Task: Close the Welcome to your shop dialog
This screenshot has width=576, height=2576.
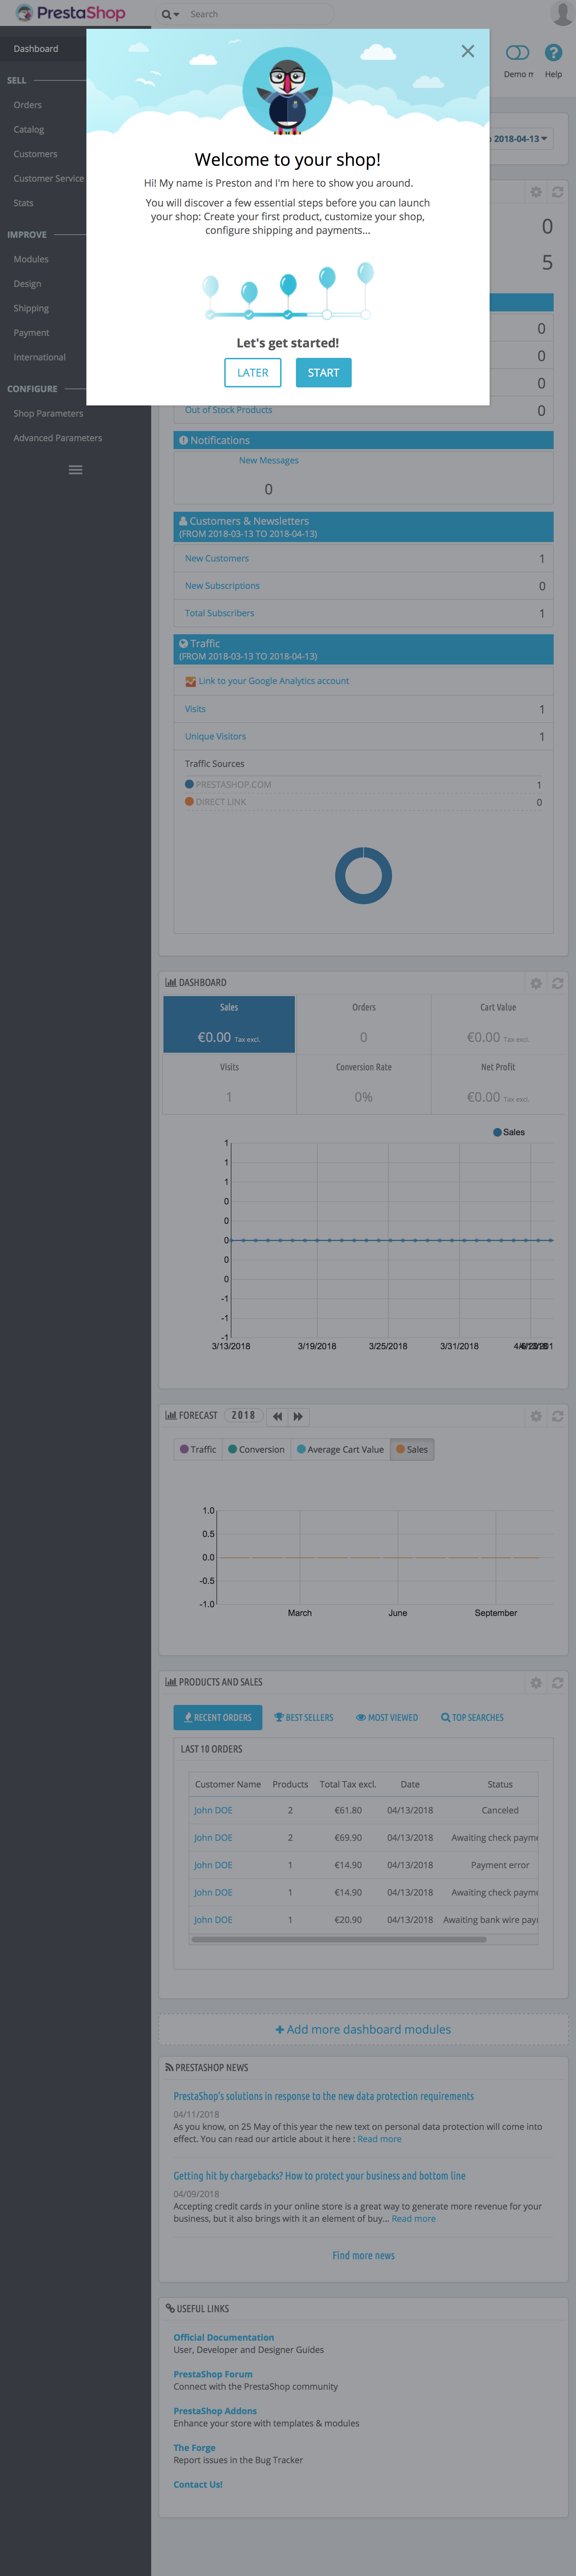Action: pyautogui.click(x=467, y=51)
